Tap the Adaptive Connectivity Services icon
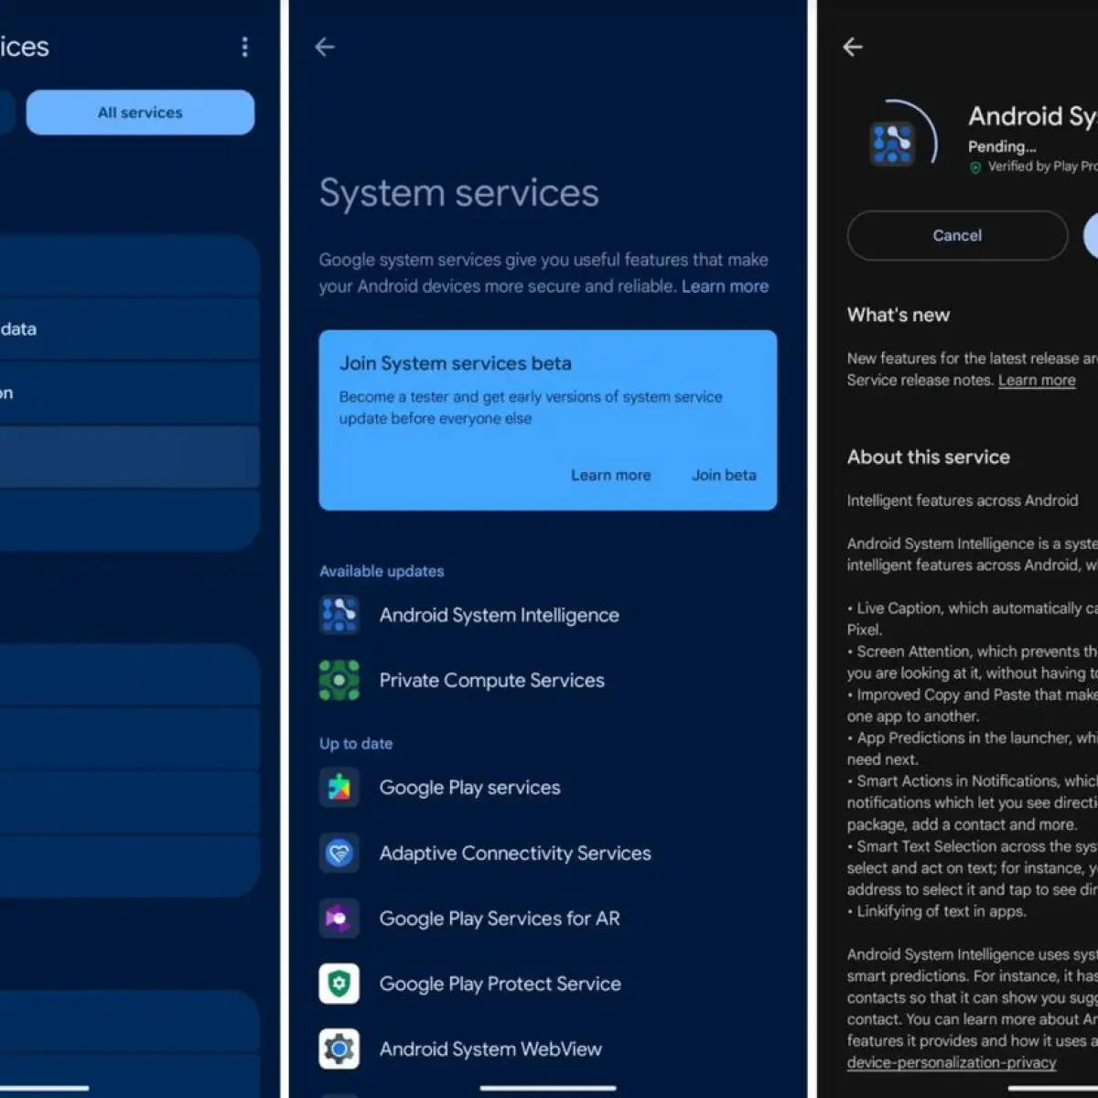 tap(339, 853)
